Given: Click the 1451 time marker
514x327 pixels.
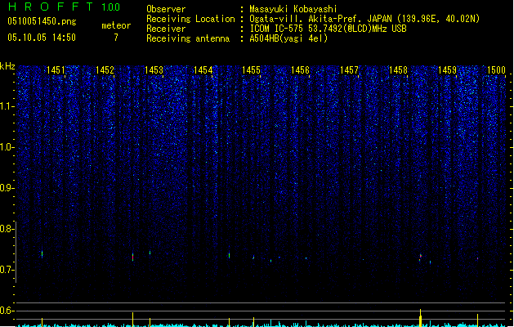Looking at the screenshot, I should coord(56,69).
